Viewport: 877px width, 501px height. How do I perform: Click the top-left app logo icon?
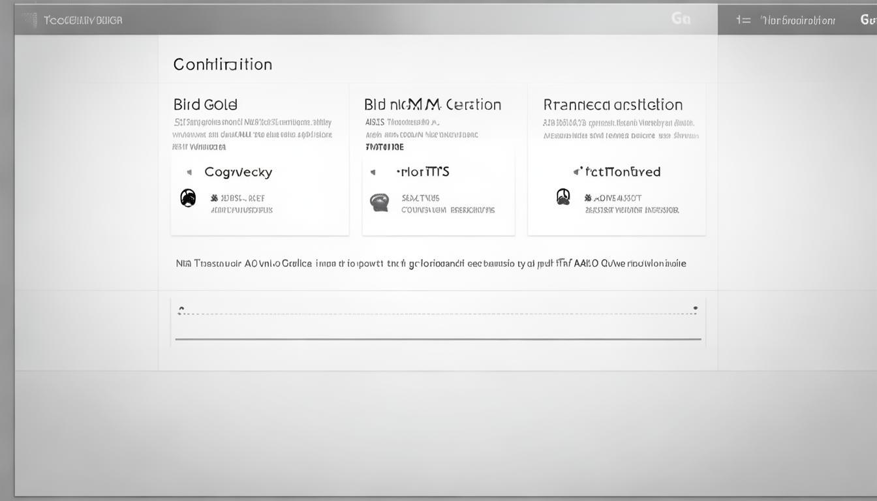click(29, 20)
